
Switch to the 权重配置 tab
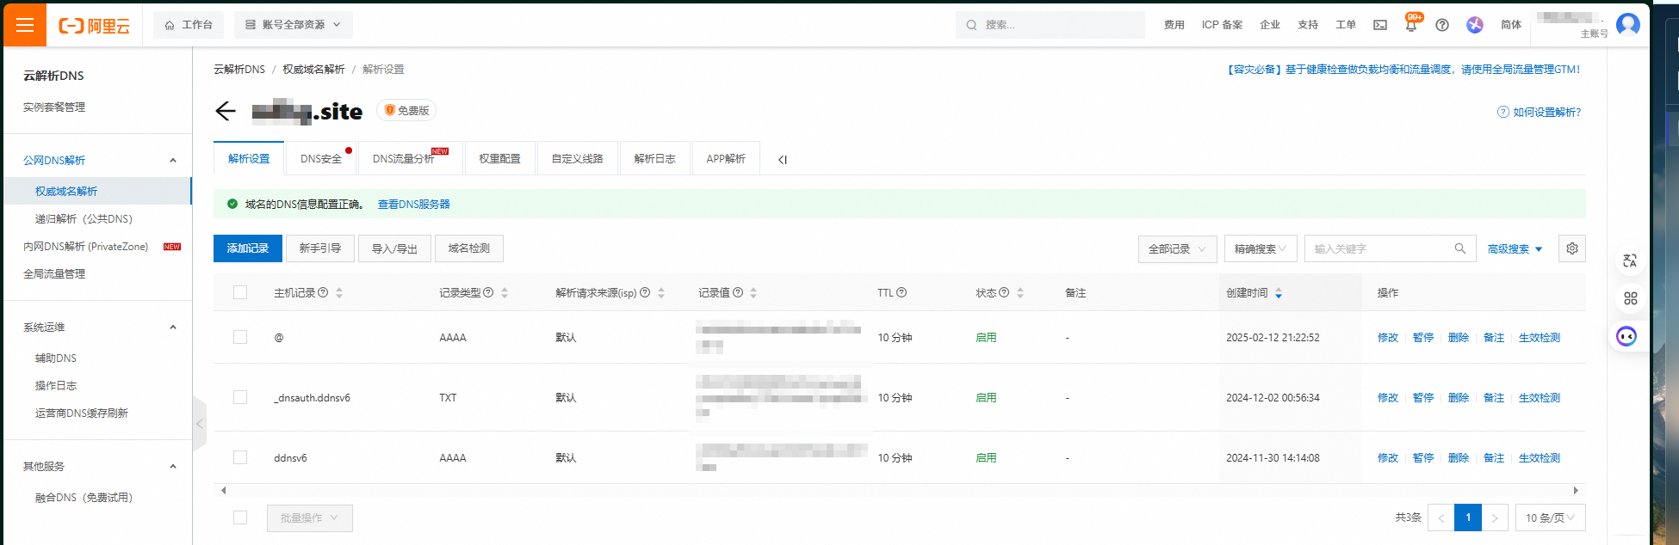click(x=500, y=159)
